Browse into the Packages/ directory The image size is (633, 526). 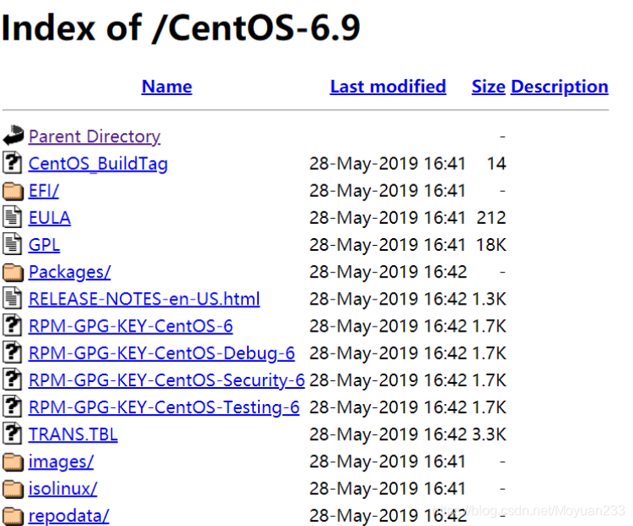(x=69, y=272)
